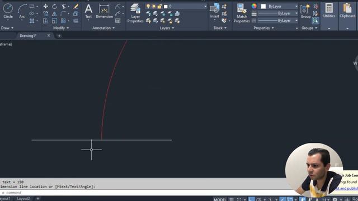Select the Scale tool in Modify panel
Viewport: 358px width, 201px height.
pyautogui.click(x=54, y=21)
